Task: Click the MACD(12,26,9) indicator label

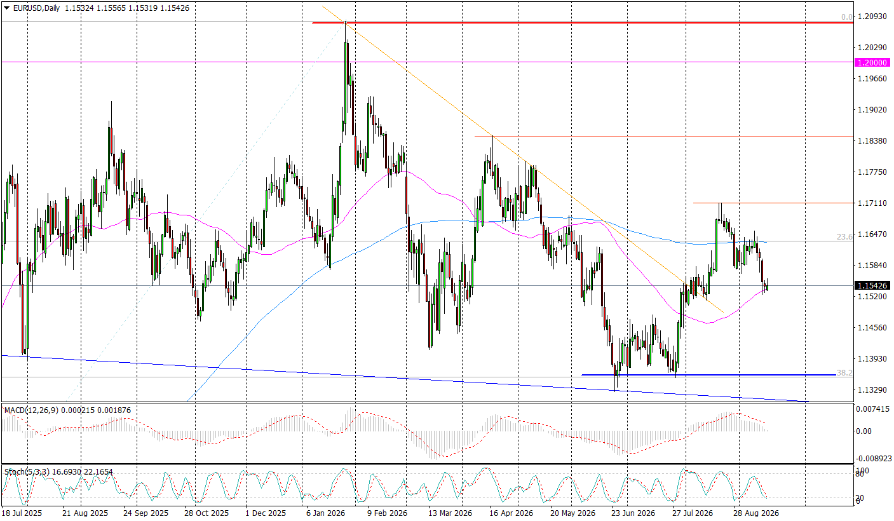Action: [30, 410]
